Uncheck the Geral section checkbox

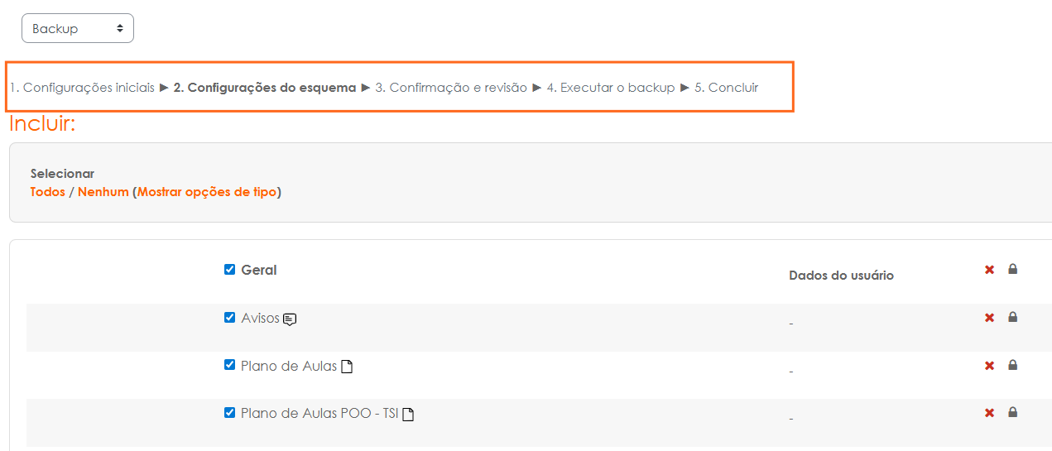tap(230, 270)
